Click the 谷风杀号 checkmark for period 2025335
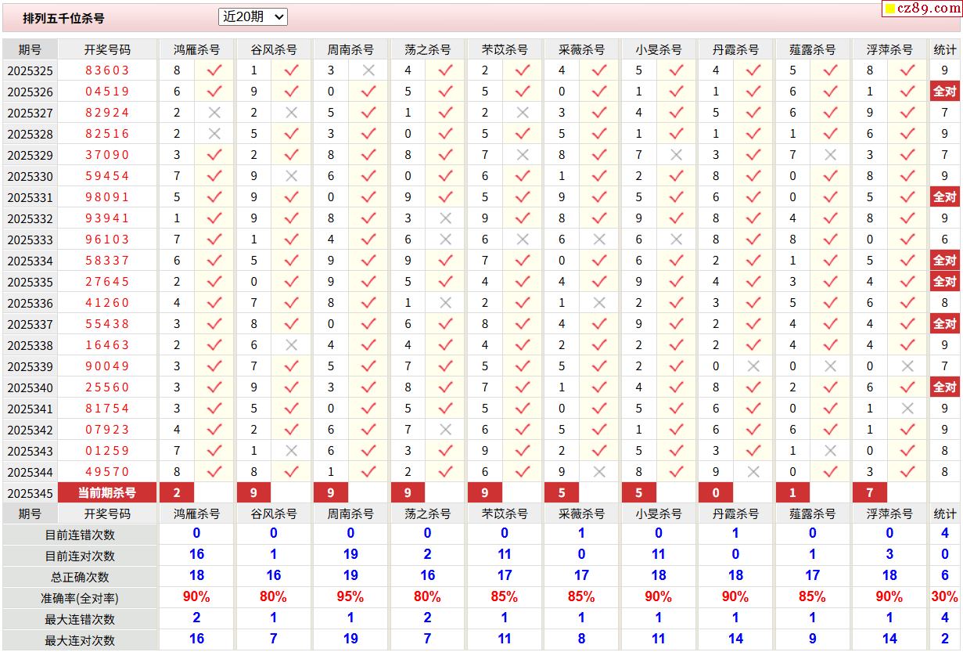Image resolution: width=963 pixels, height=652 pixels. click(x=291, y=282)
